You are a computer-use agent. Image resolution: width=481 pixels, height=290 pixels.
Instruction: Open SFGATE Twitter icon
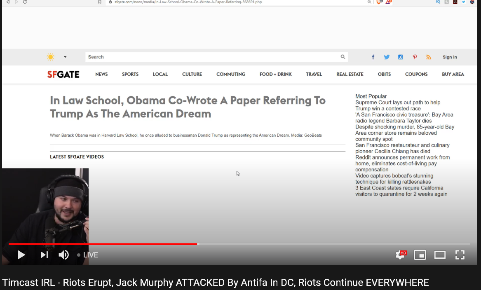click(x=387, y=57)
